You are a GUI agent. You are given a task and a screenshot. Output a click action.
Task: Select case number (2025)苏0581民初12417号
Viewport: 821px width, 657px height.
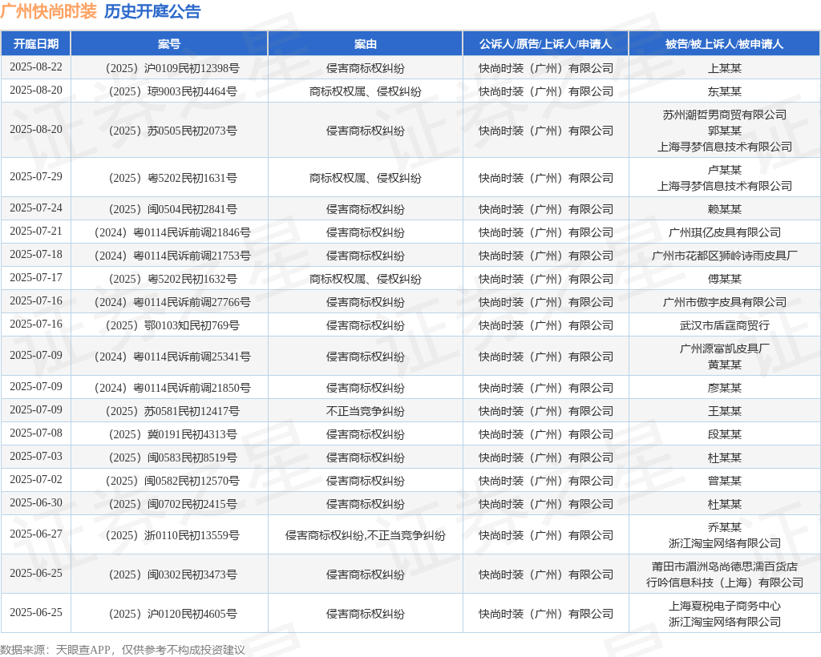pyautogui.click(x=172, y=411)
